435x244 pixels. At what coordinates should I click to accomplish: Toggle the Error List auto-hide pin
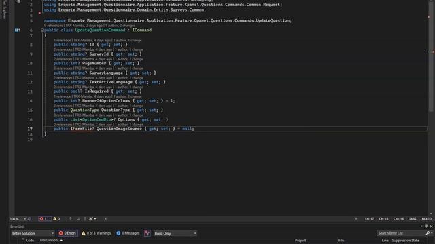[426, 226]
